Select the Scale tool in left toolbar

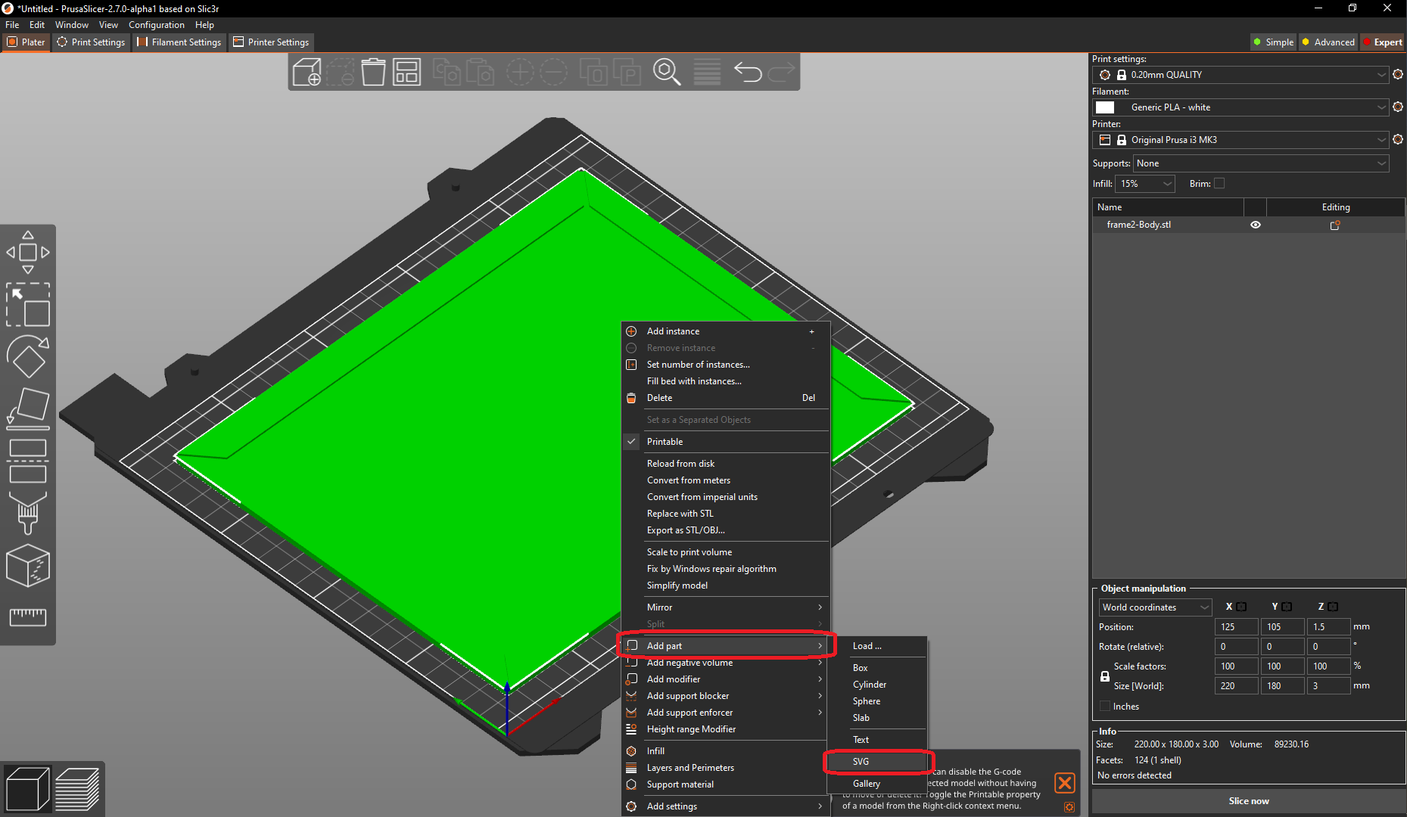coord(28,304)
